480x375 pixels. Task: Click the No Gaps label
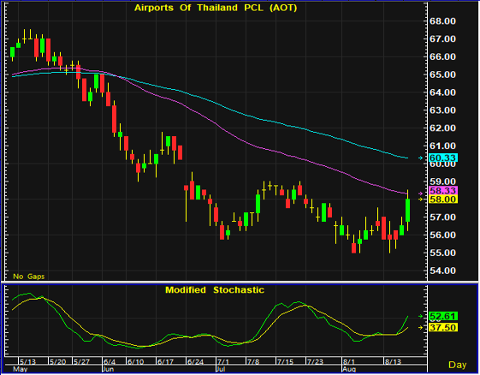29,277
